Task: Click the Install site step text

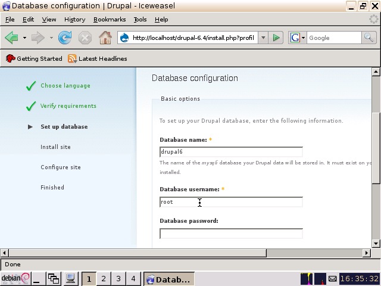Action: point(55,147)
